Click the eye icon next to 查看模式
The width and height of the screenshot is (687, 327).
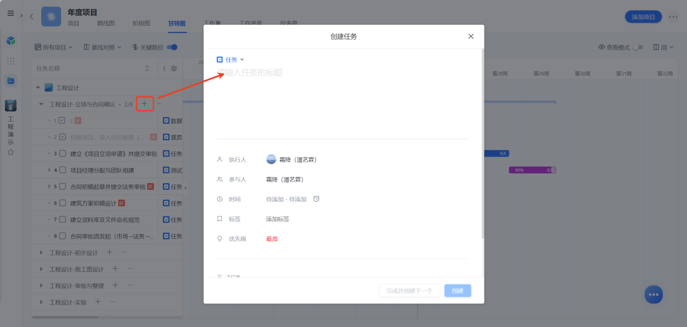pyautogui.click(x=601, y=47)
